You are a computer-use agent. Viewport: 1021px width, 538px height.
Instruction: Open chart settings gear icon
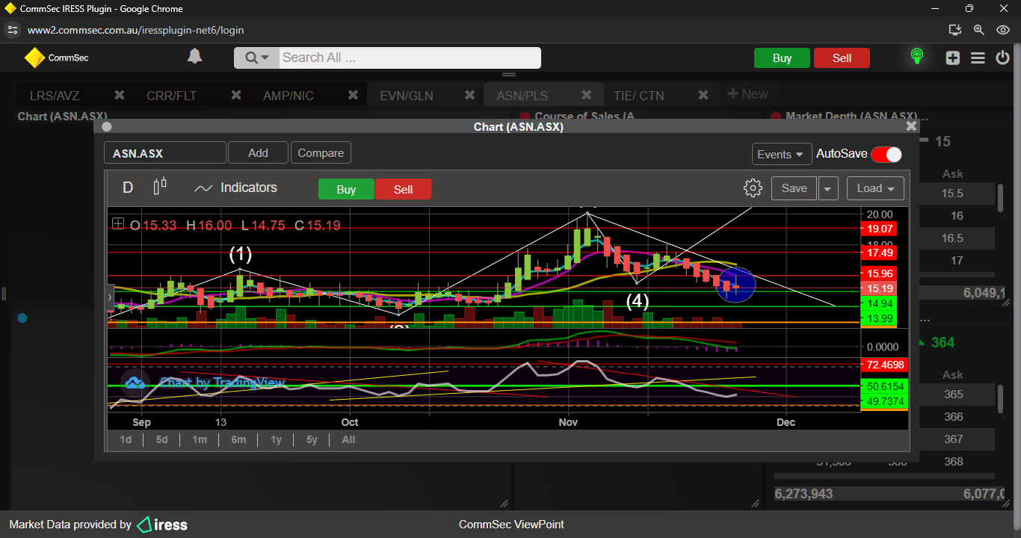click(x=753, y=188)
